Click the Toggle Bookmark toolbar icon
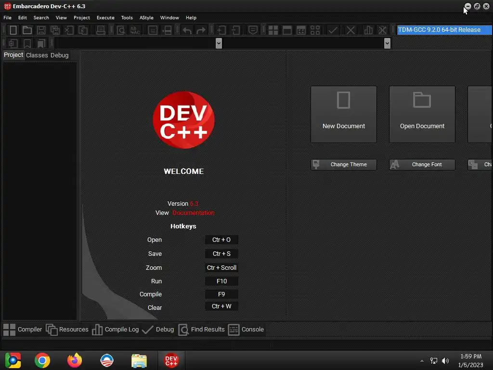493x370 pixels. [x=27, y=43]
